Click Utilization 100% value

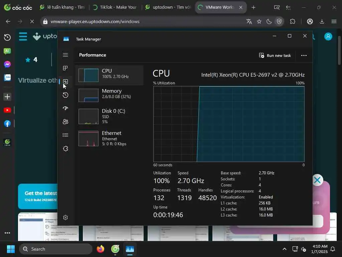click(x=161, y=181)
